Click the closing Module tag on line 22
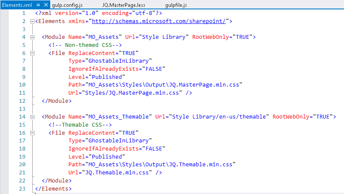 (x=57, y=181)
